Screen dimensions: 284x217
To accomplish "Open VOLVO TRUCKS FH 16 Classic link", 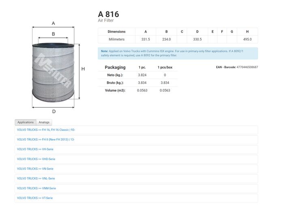I will (46, 130).
